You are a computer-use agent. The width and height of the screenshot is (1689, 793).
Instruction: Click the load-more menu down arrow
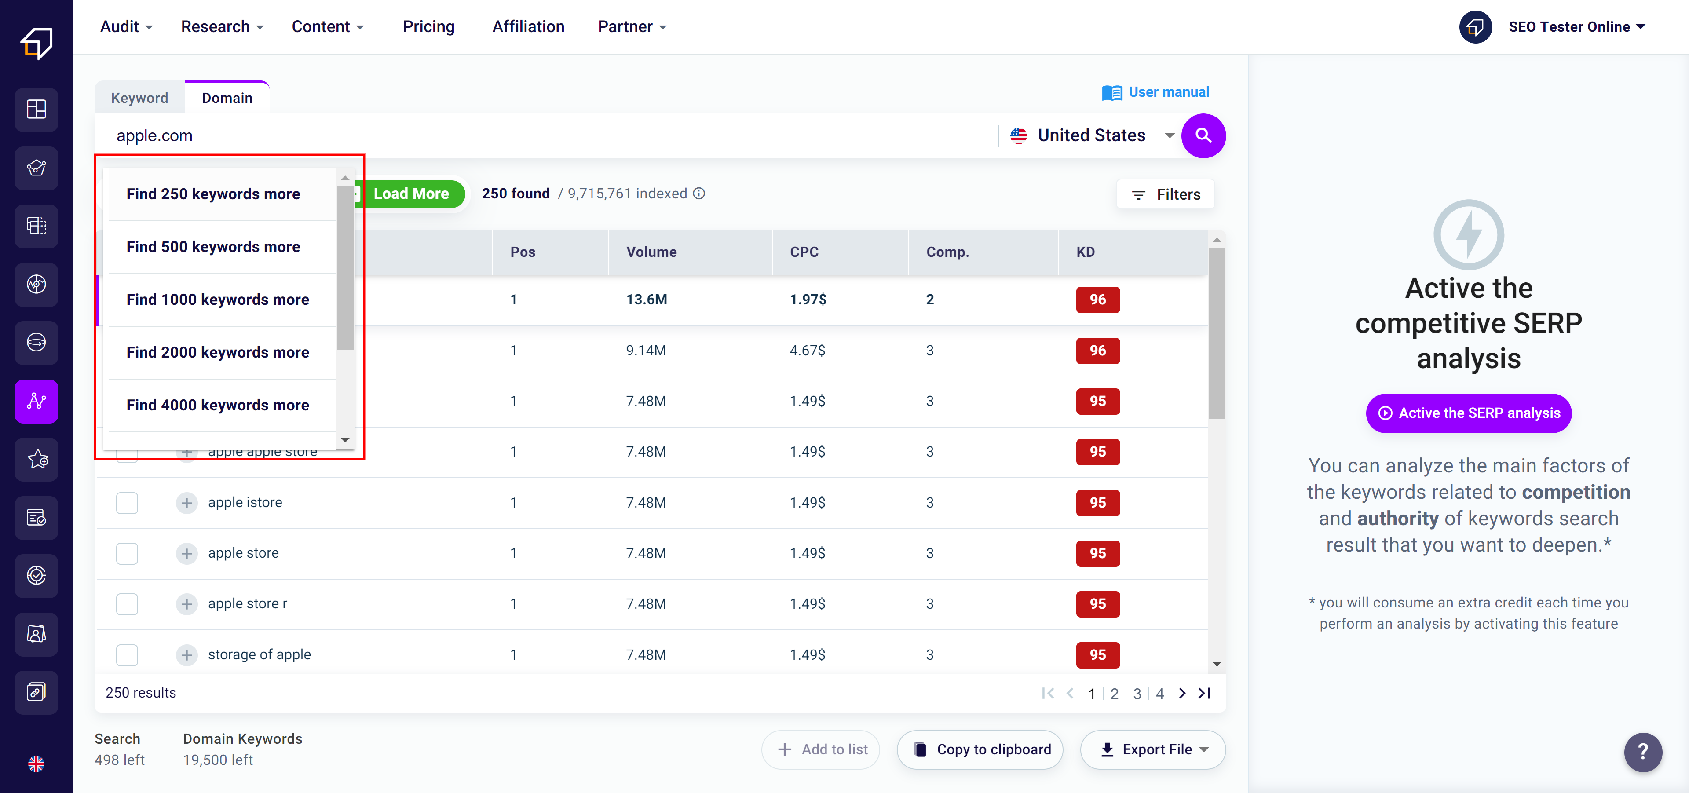[x=345, y=440]
